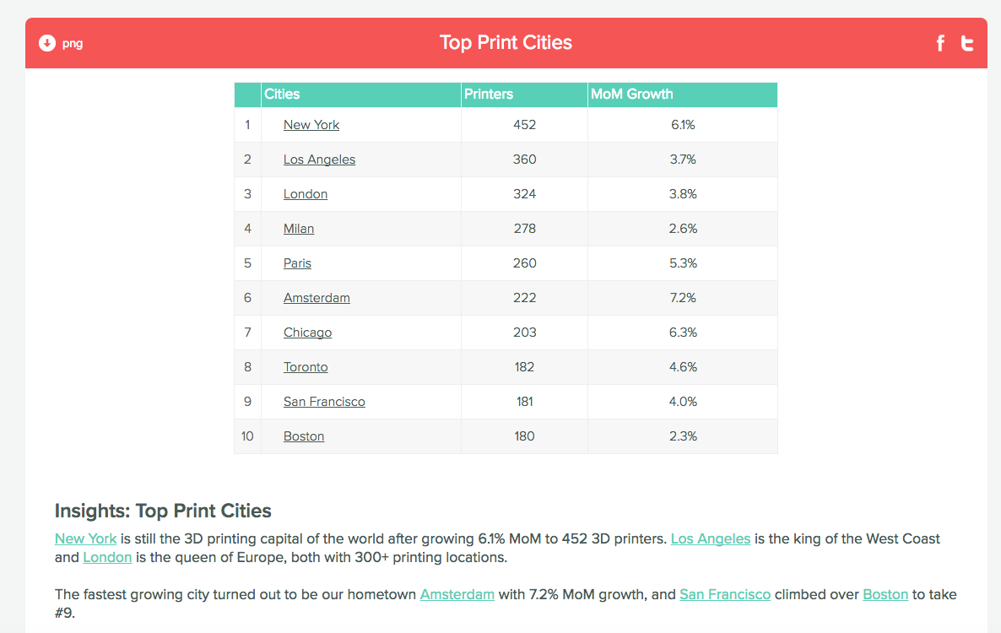Click the png download label
Screen dimensions: 1001x633
73,44
